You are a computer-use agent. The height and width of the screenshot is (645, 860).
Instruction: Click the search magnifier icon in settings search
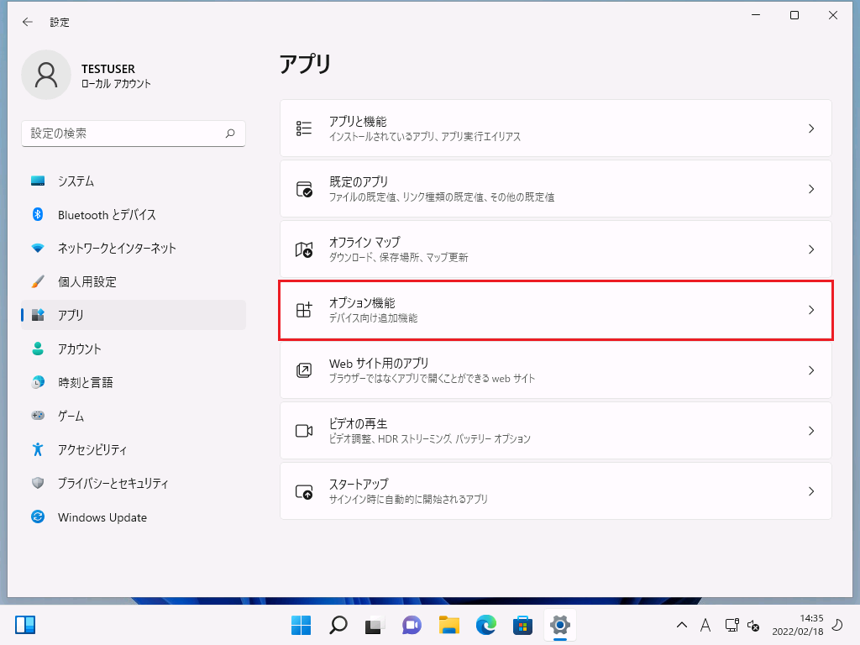[230, 134]
